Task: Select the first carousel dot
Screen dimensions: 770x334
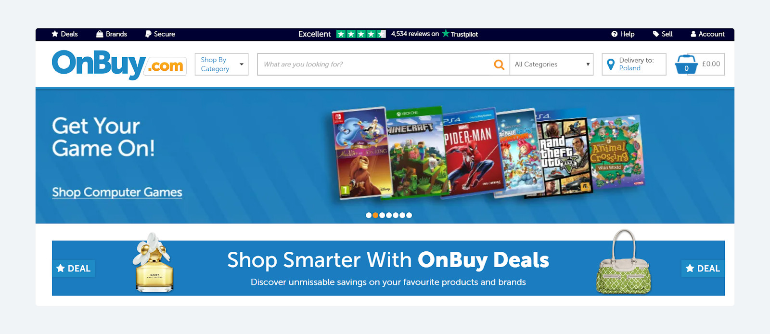Action: (x=369, y=215)
